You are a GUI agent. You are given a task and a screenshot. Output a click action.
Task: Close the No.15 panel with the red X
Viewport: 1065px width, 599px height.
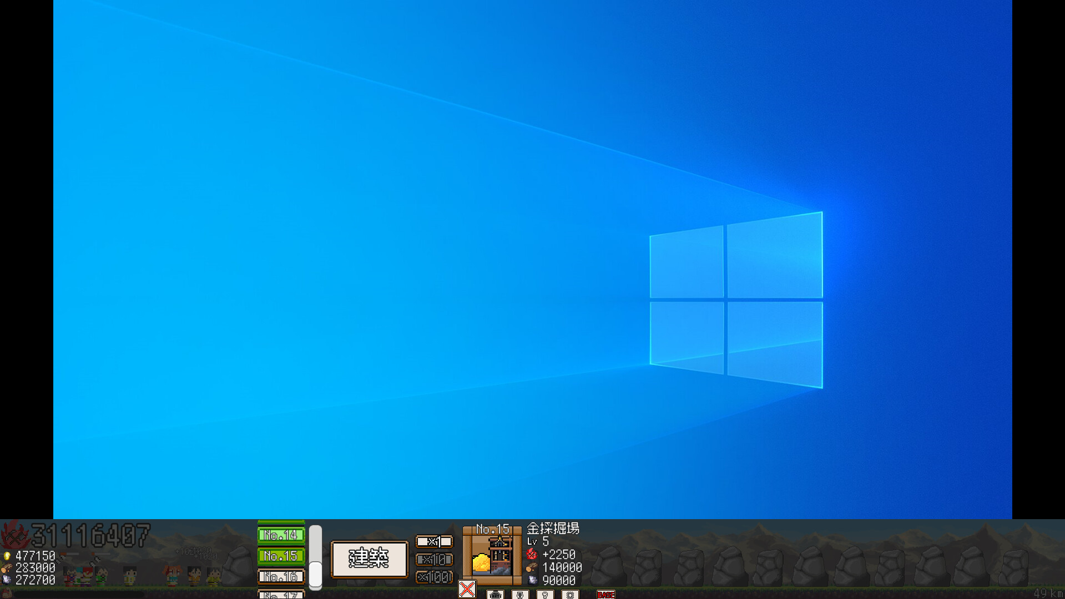click(x=467, y=590)
